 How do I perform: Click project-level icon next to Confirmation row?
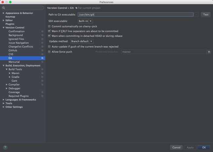pos(42,31)
